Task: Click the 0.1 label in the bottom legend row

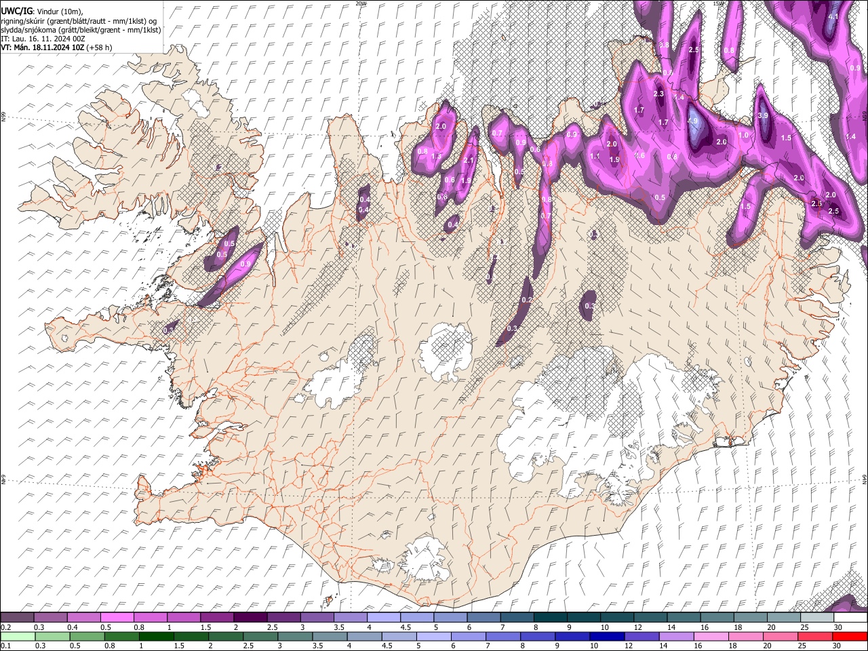Action: (x=5, y=646)
